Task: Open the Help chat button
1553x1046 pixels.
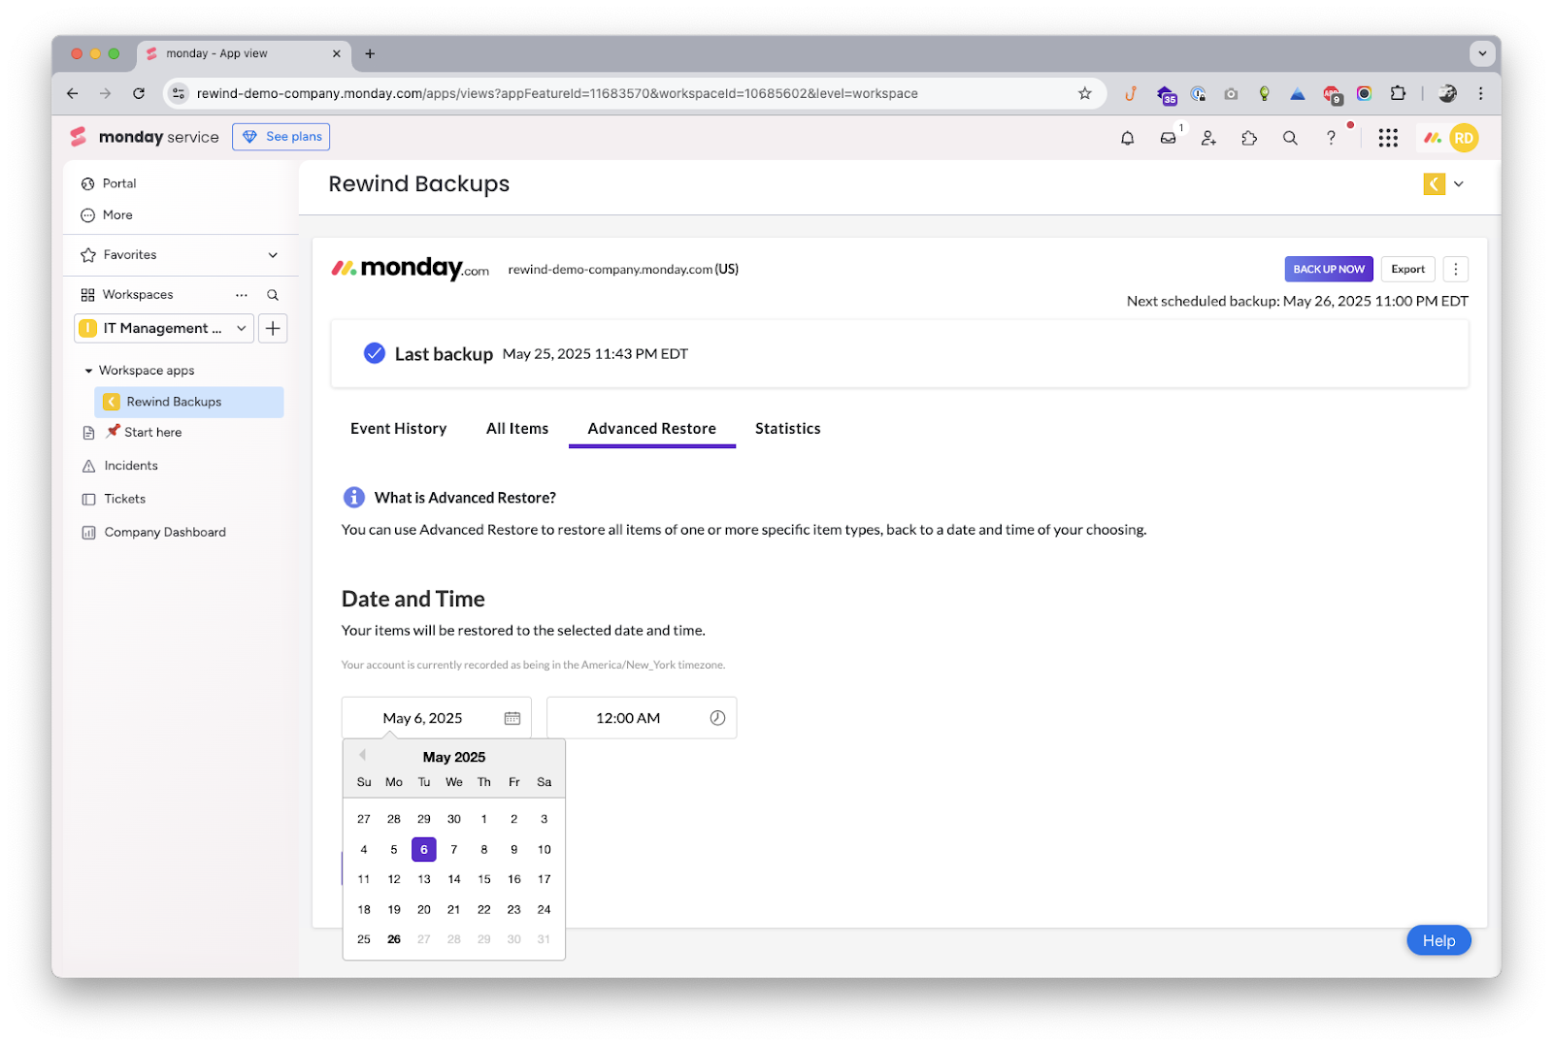Action: pyautogui.click(x=1438, y=940)
